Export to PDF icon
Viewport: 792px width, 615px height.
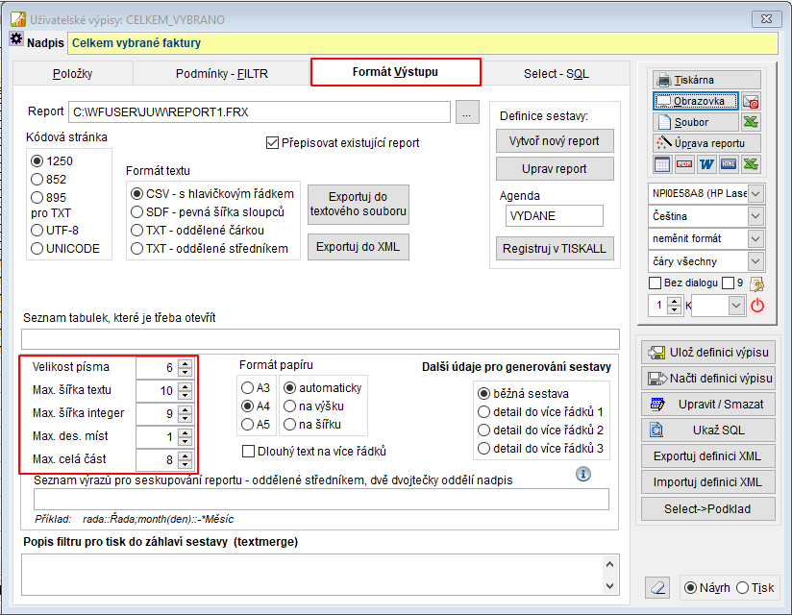click(x=684, y=164)
